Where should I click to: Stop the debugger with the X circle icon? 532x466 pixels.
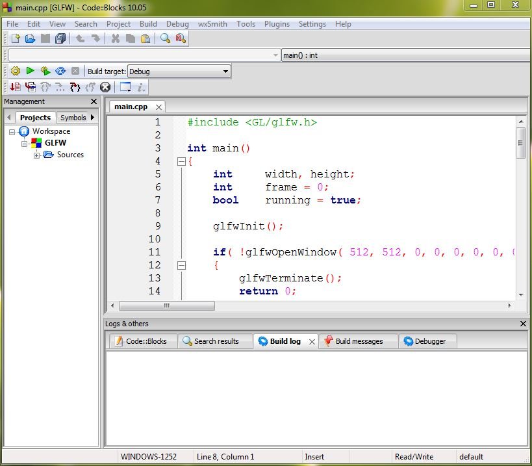(105, 87)
